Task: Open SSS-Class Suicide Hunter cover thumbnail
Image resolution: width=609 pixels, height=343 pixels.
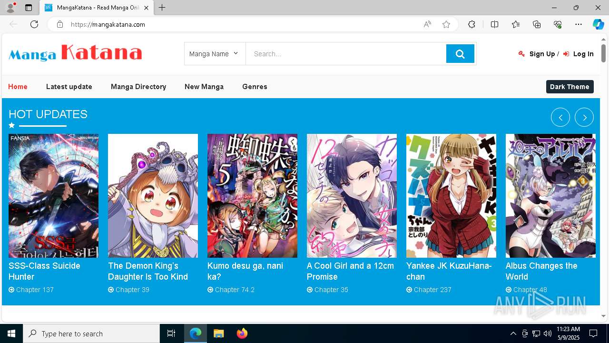Action: click(x=53, y=196)
